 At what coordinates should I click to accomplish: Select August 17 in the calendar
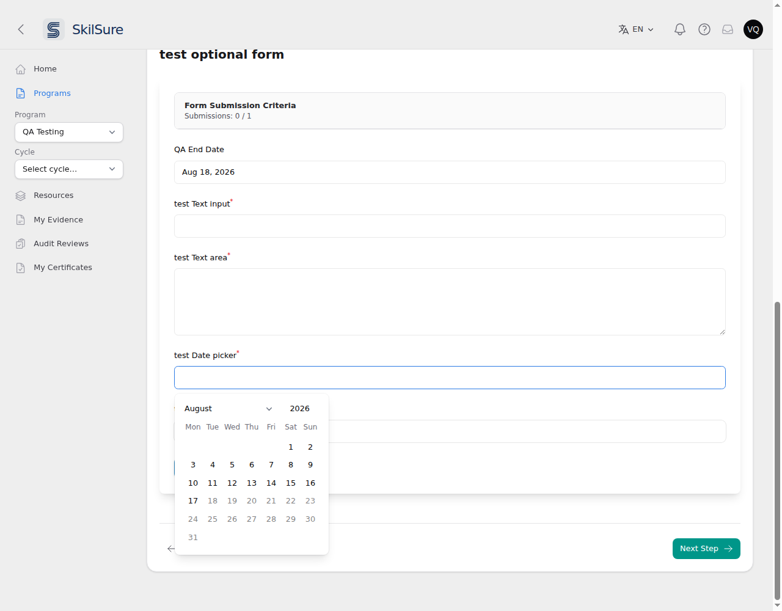click(x=193, y=501)
